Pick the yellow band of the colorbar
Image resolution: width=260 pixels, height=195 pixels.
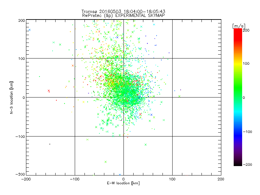coord(238,64)
